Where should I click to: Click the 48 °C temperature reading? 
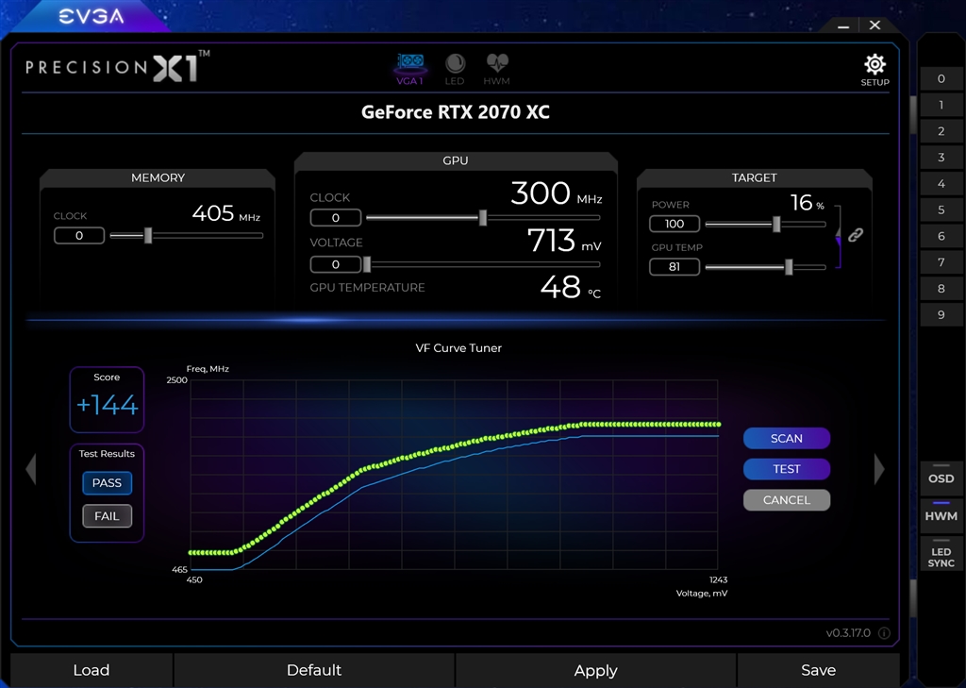571,287
